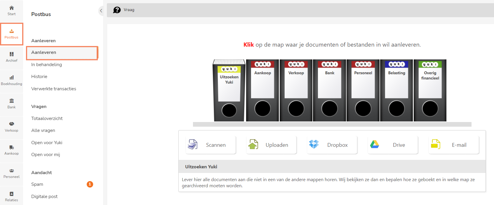This screenshot has height=205, width=494.
Task: Collapse the Postbus side panel arrow
Action: point(101,11)
